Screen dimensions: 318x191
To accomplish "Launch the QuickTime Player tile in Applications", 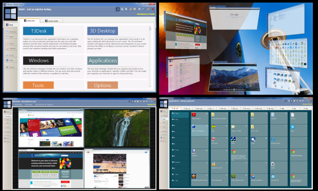I will coord(279,142).
